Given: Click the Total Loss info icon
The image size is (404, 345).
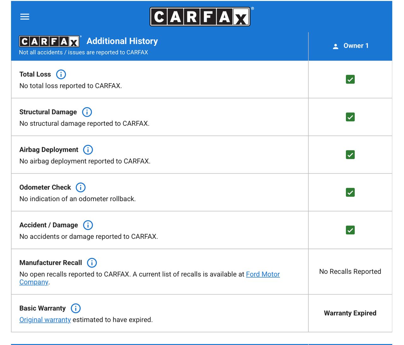Looking at the screenshot, I should 61,74.
